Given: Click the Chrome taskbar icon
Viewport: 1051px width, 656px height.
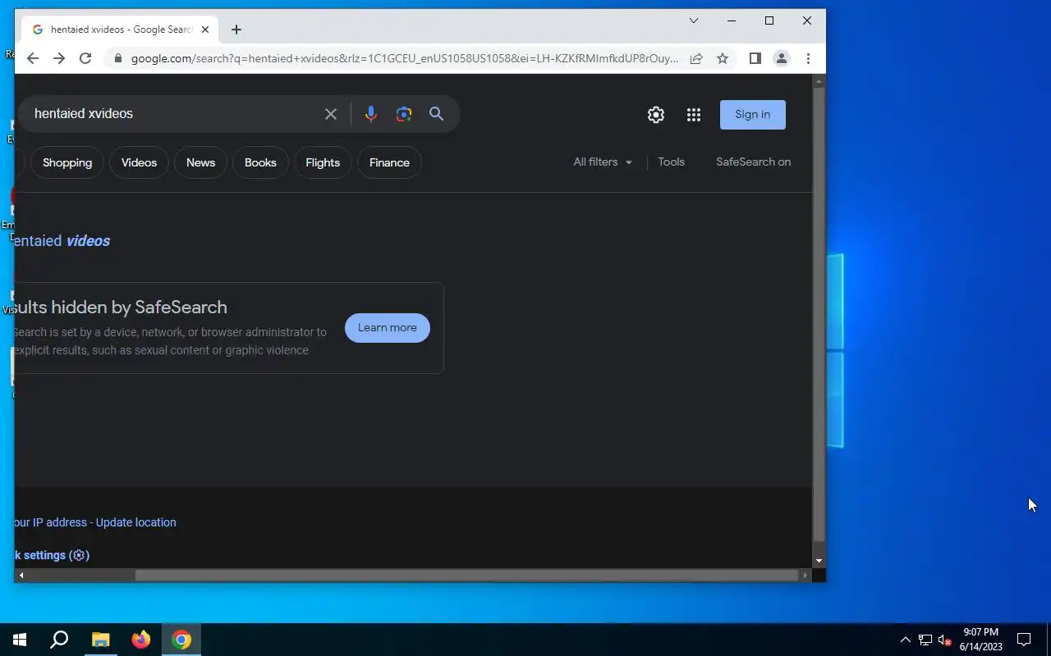Looking at the screenshot, I should (181, 640).
